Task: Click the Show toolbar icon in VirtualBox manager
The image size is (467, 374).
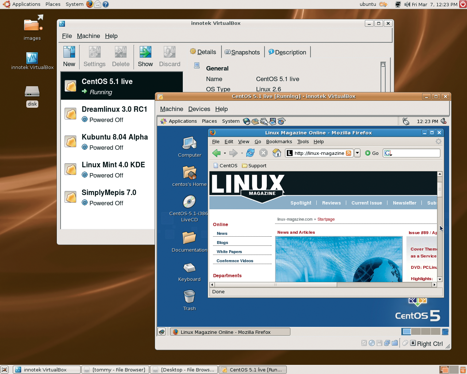Action: point(145,52)
